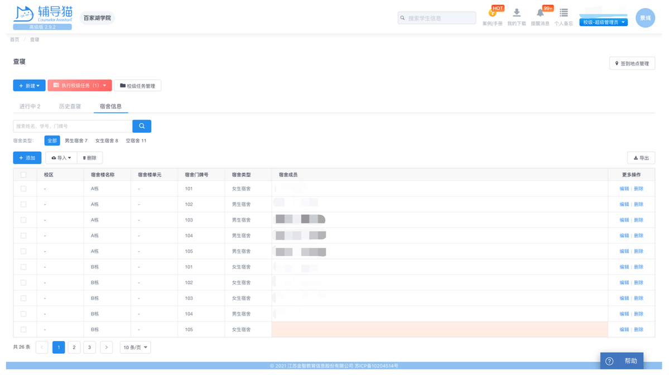Click the user avatar circle

click(645, 18)
